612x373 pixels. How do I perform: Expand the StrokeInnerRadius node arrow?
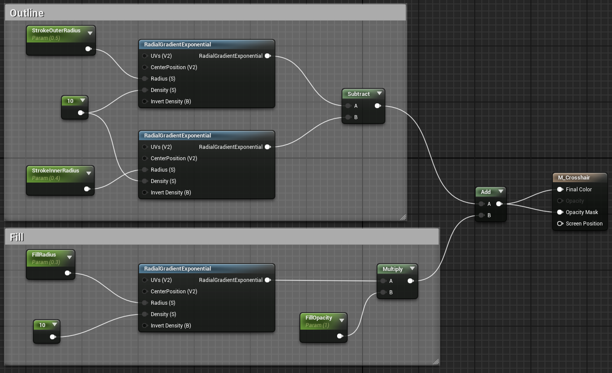point(89,173)
